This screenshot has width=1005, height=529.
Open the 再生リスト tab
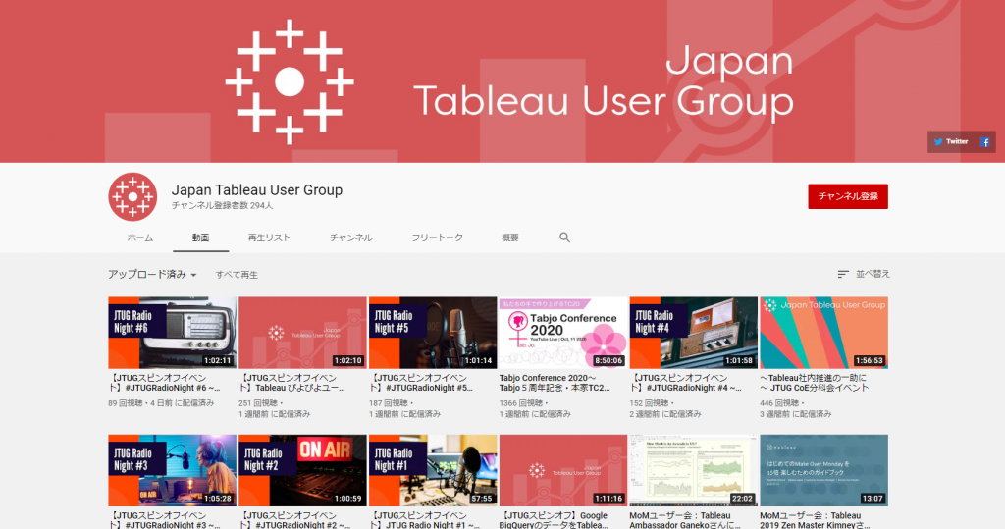point(269,238)
